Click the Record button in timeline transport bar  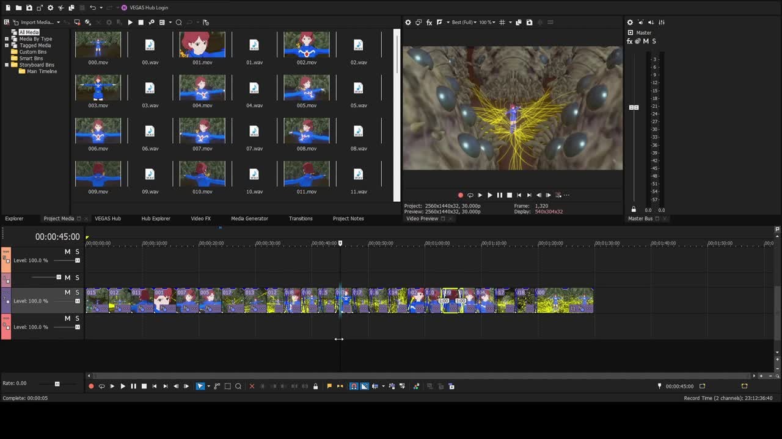[x=91, y=386]
